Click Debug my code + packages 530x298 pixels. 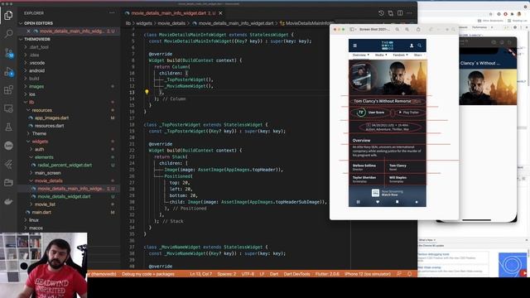click(148, 274)
